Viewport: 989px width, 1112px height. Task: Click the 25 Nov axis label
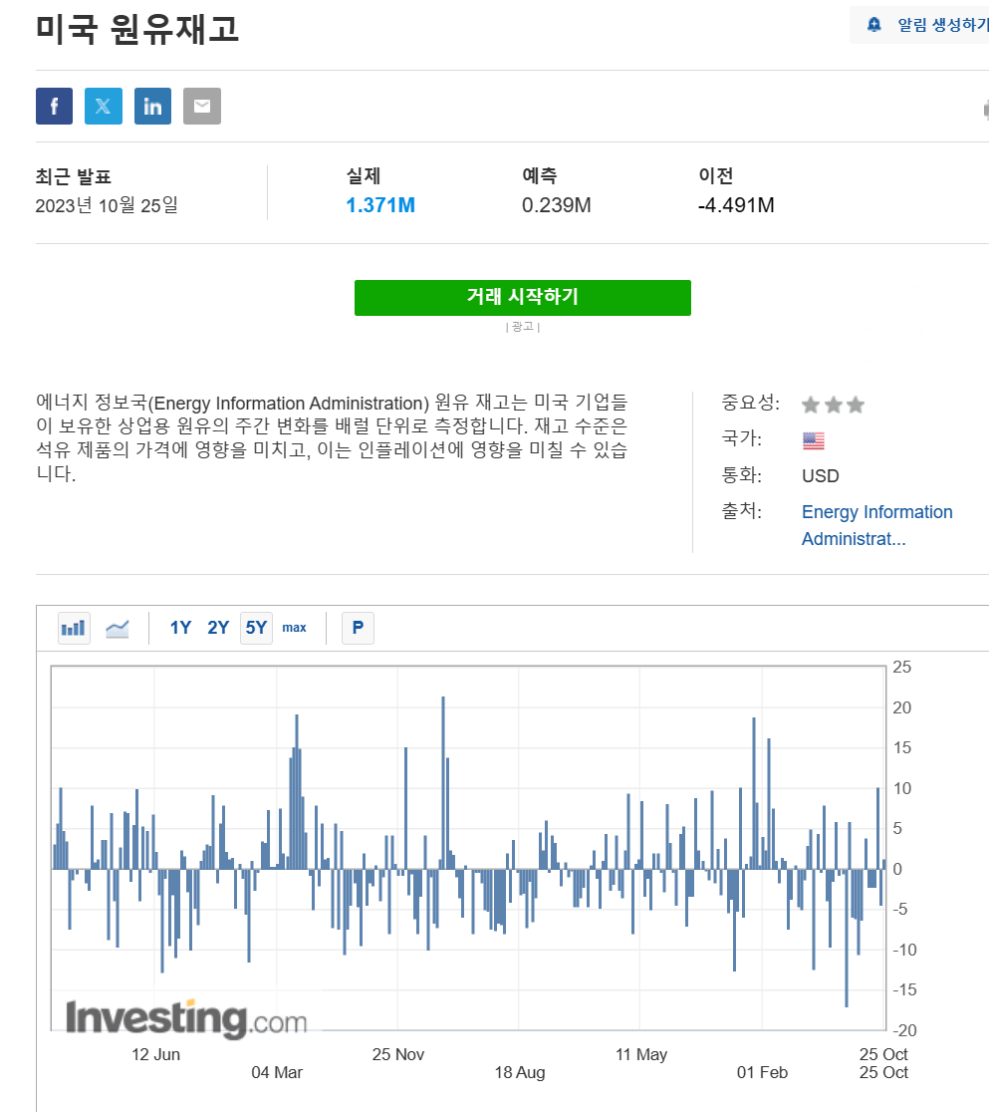(x=397, y=1054)
